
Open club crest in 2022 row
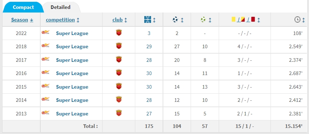pos(119,33)
